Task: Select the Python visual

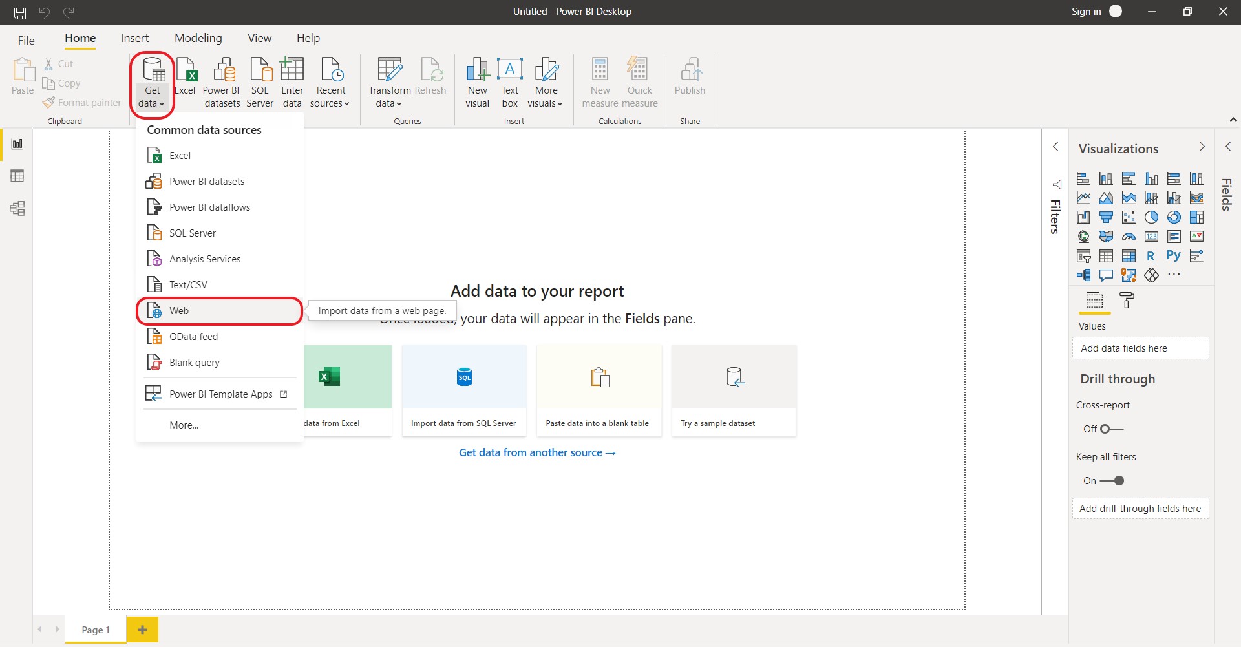Action: (1174, 256)
